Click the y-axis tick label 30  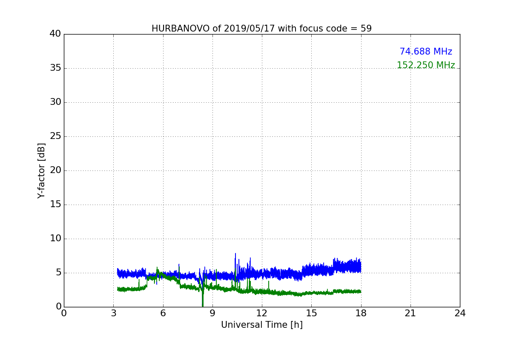tap(55, 102)
